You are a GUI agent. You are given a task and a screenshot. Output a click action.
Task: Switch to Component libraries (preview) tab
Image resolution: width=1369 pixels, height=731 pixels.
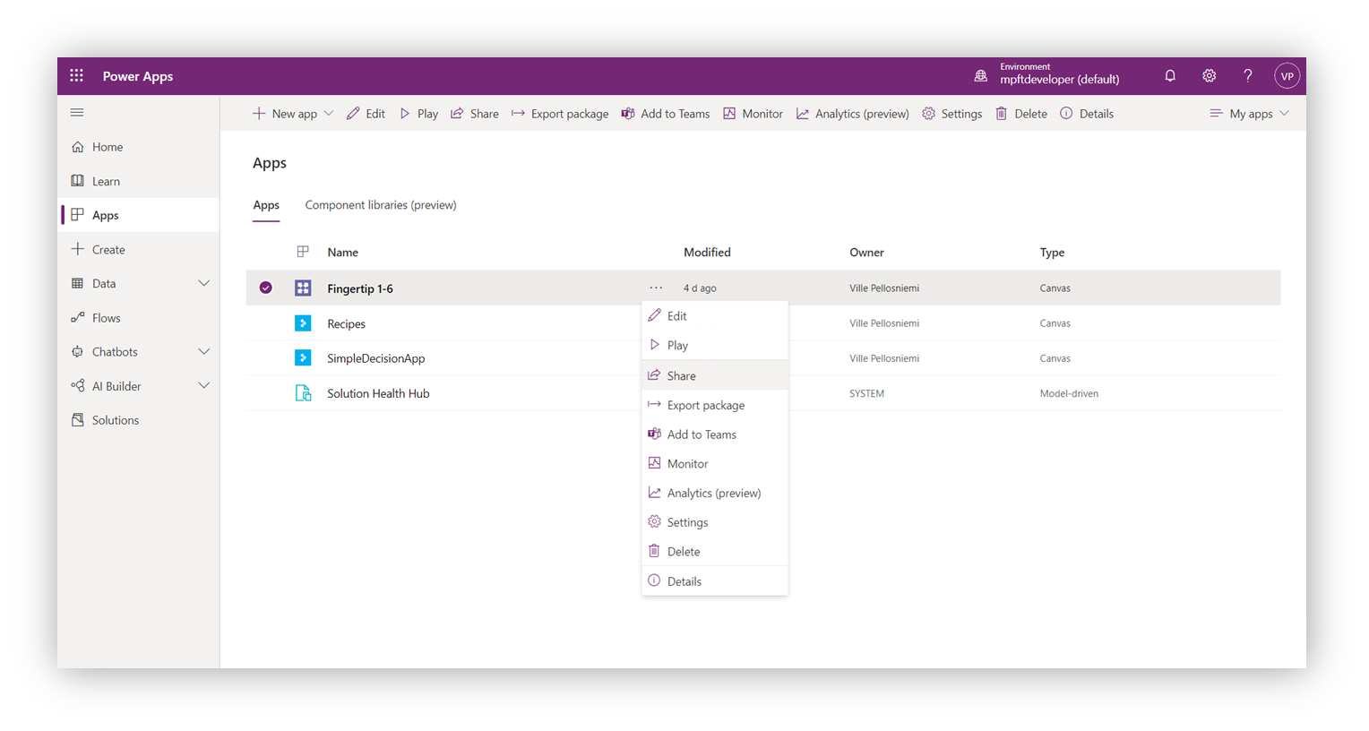point(381,205)
